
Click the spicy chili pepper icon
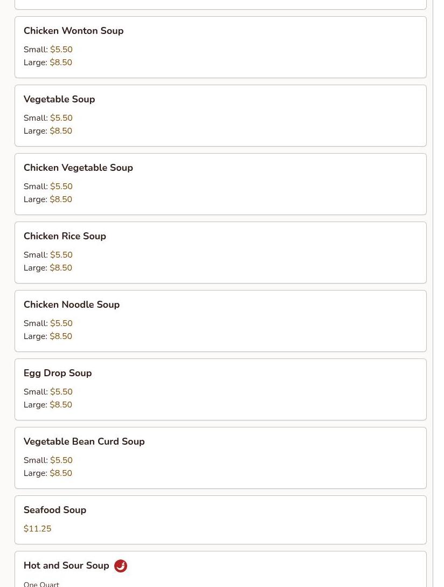[121, 565]
